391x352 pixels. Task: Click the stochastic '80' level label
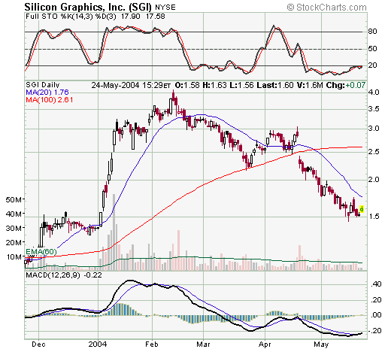pyautogui.click(x=372, y=32)
